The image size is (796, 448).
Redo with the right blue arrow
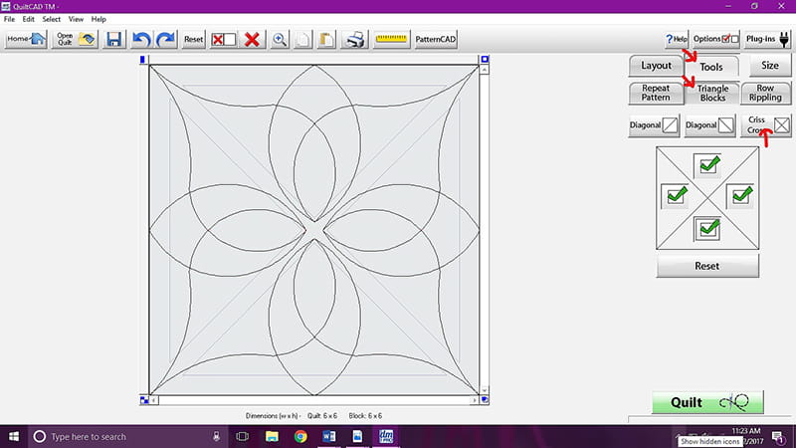[x=165, y=40]
